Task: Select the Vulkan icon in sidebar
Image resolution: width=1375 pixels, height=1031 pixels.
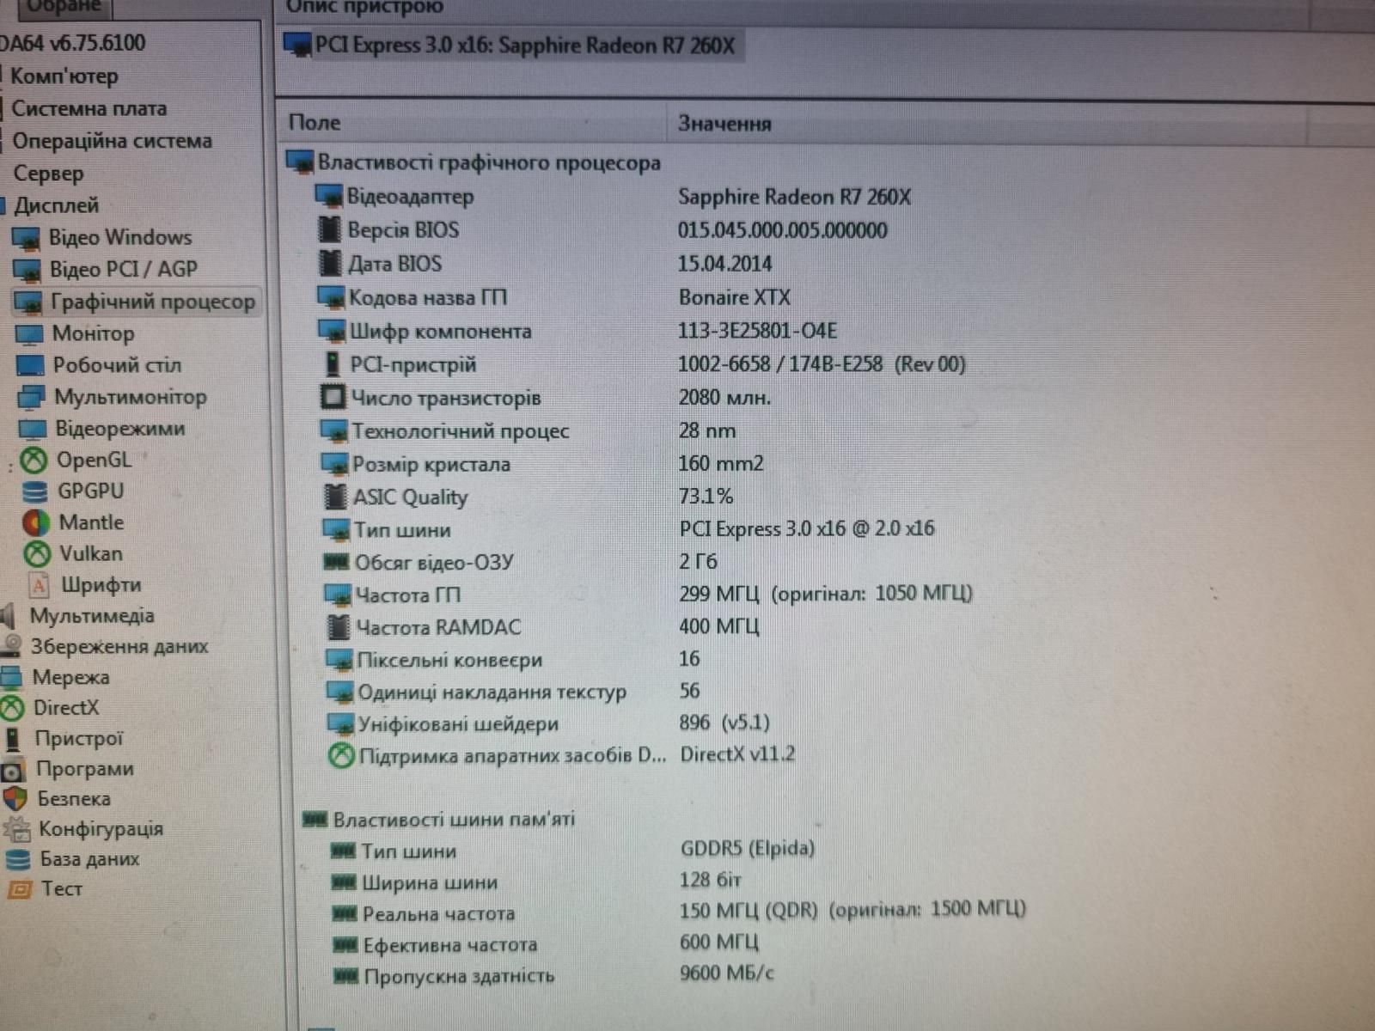Action: pos(36,554)
